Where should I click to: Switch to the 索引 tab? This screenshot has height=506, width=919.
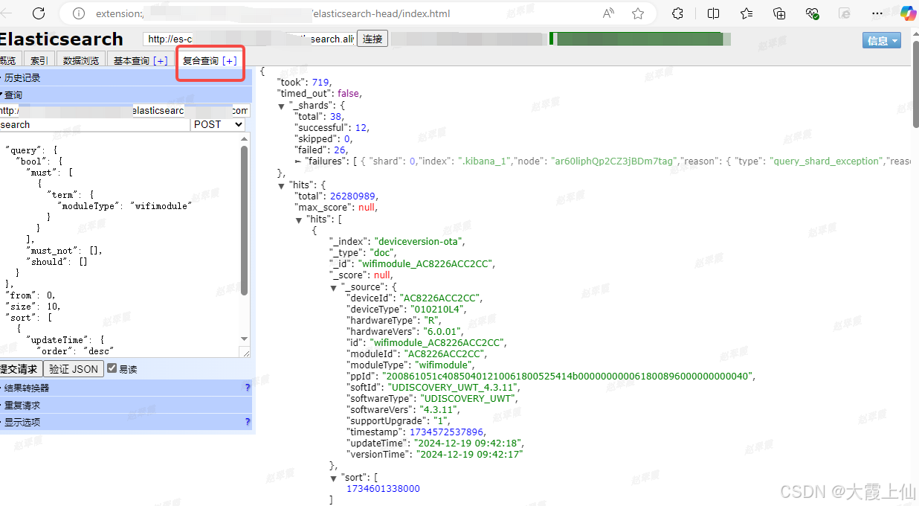pos(39,60)
